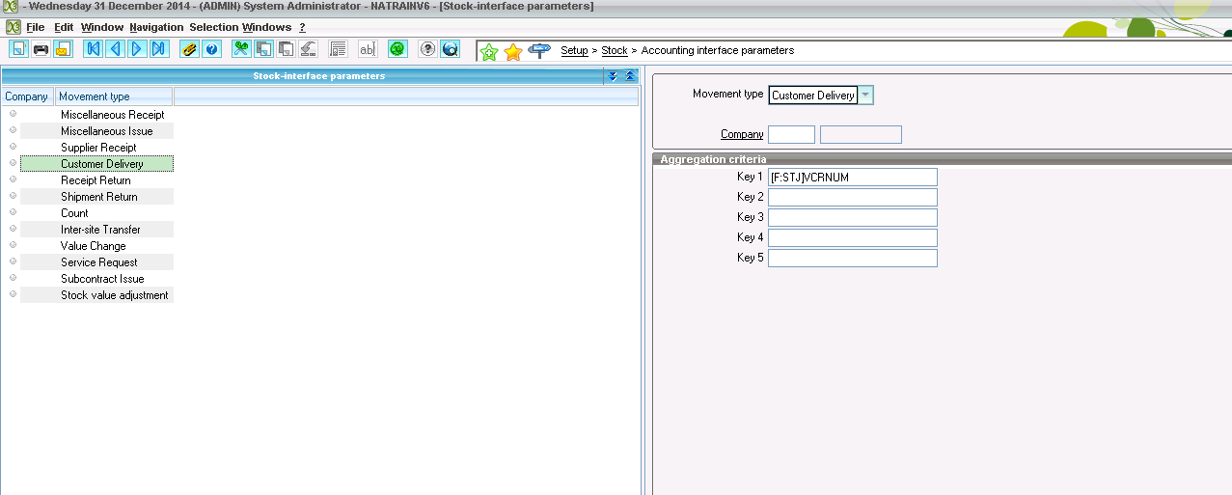Select the Supplier Receipt row
The image size is (1232, 495).
(96, 148)
